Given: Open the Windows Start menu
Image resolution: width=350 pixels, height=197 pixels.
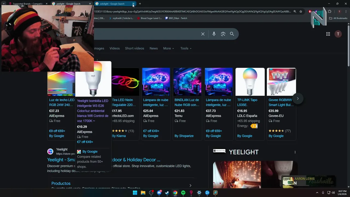Looking at the screenshot, I should tap(135, 193).
